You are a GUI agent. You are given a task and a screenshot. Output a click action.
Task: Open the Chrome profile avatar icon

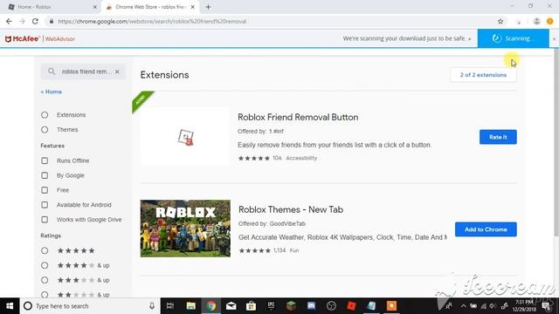click(536, 21)
